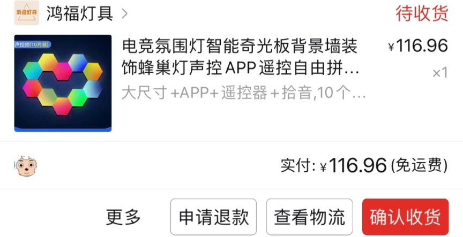Confirm receipt with 确认收货 button

click(406, 217)
